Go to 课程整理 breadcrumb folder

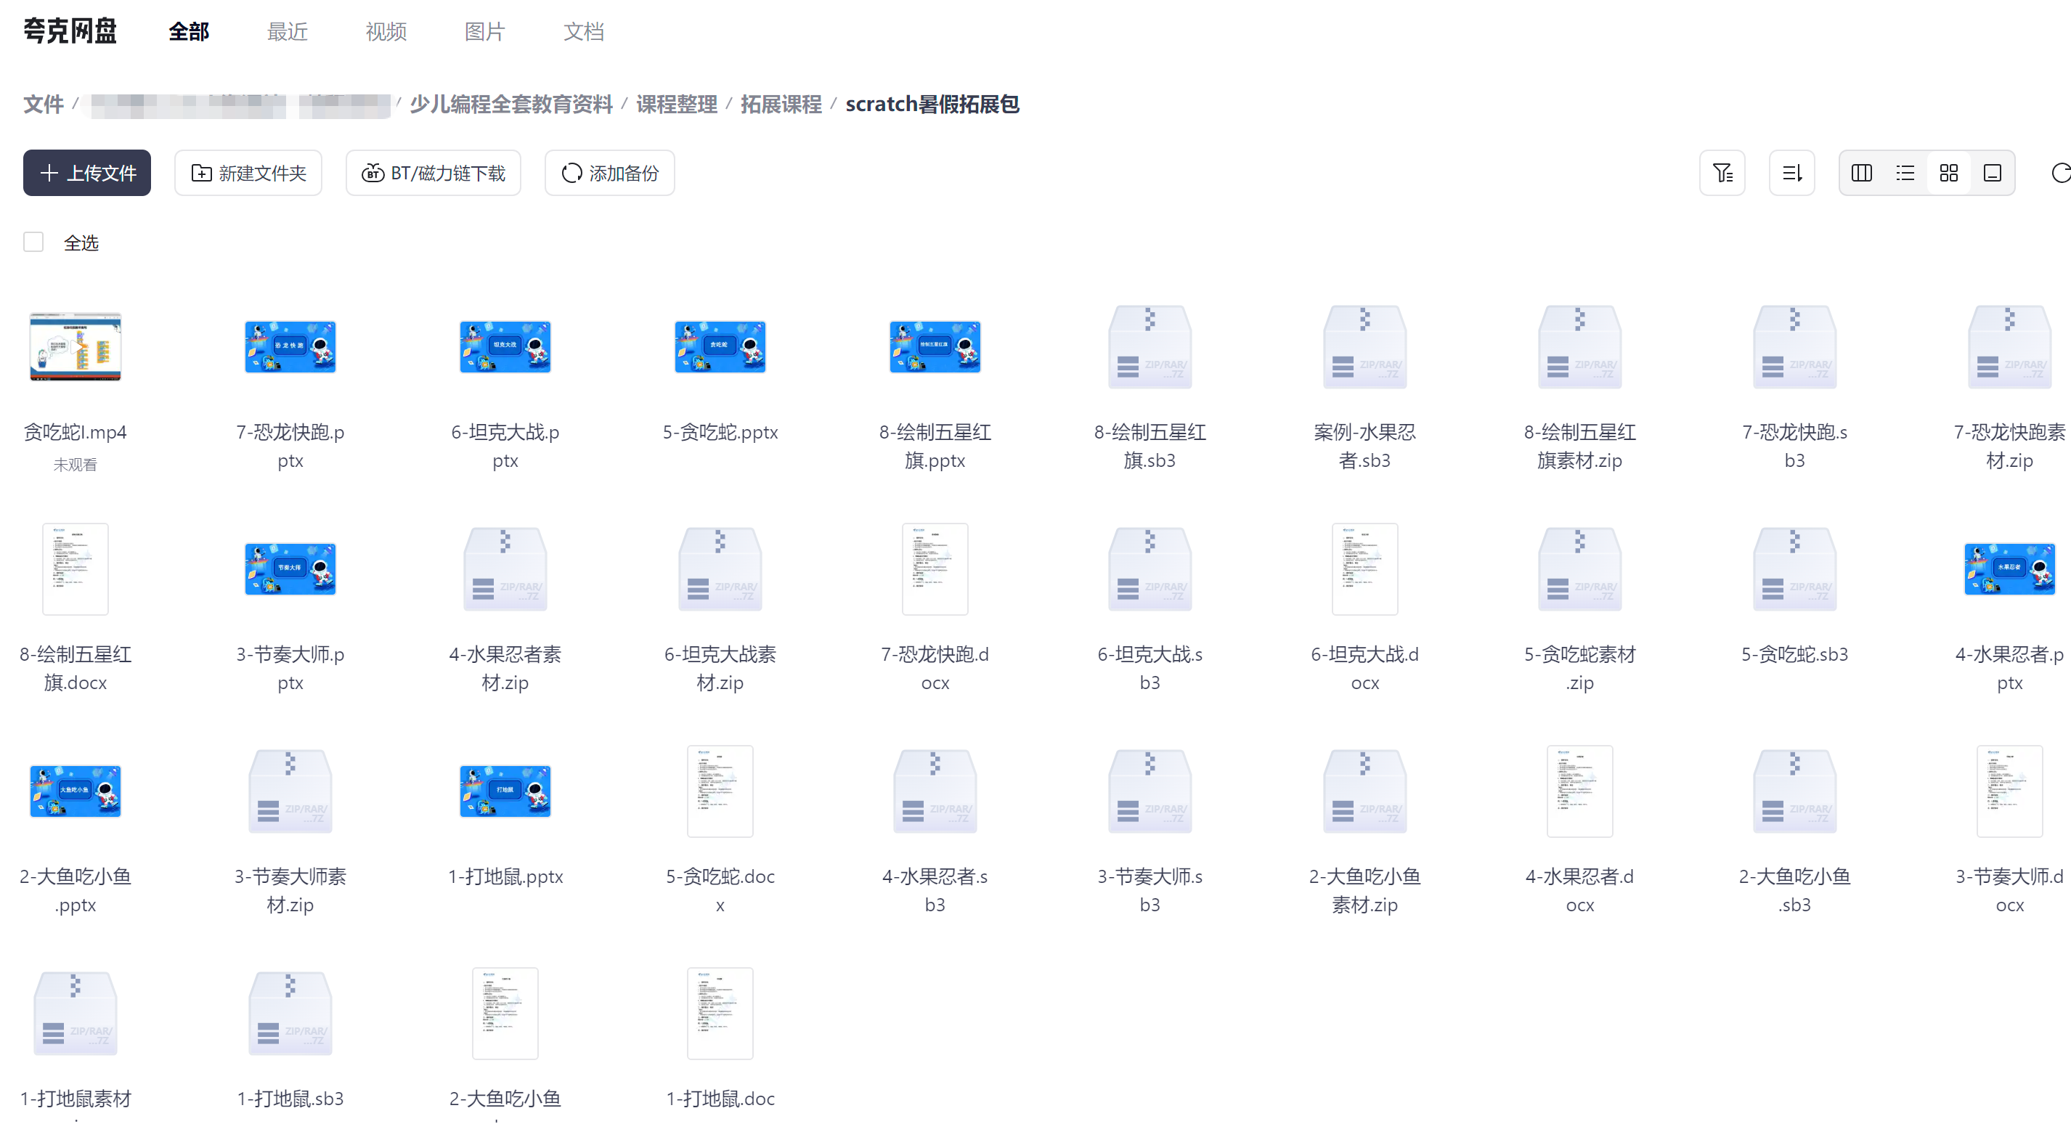point(676,105)
